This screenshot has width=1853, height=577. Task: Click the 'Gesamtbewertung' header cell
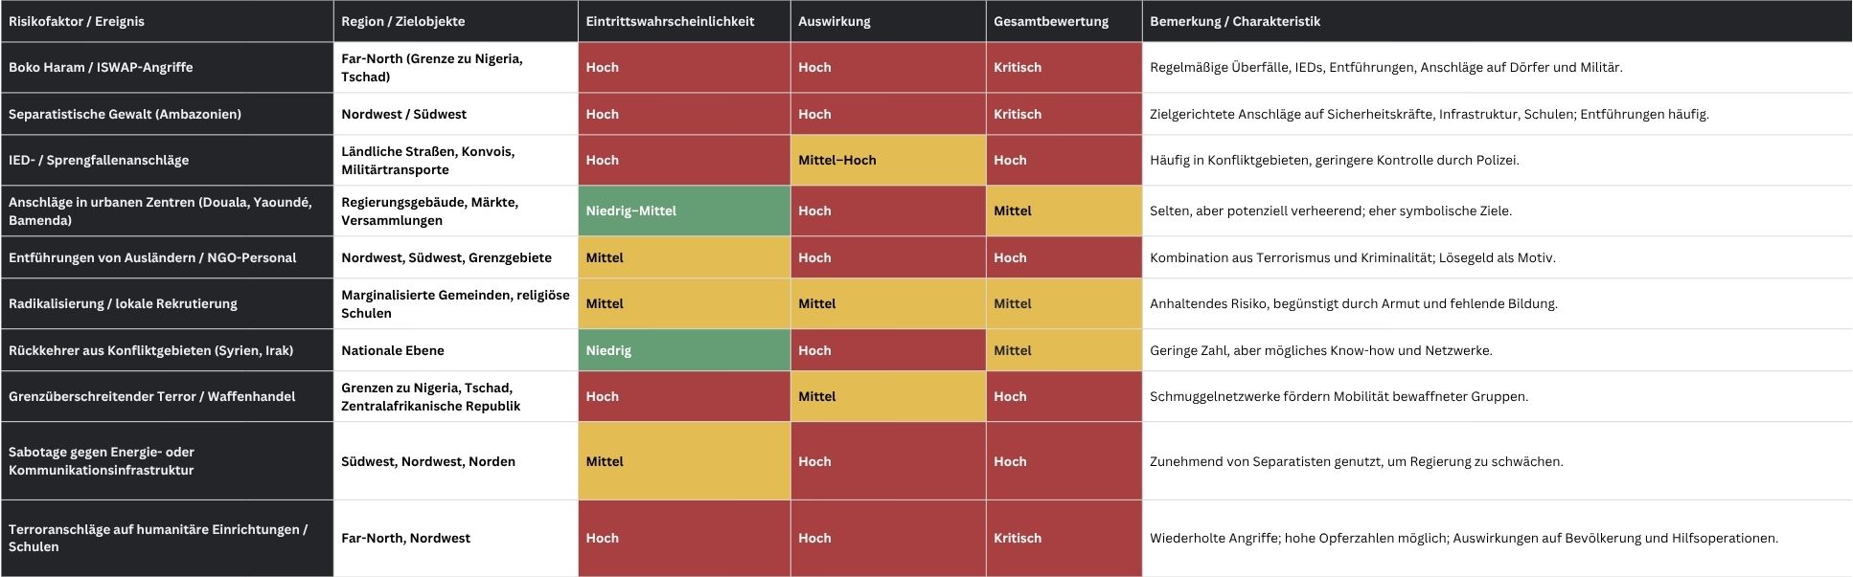click(1050, 21)
